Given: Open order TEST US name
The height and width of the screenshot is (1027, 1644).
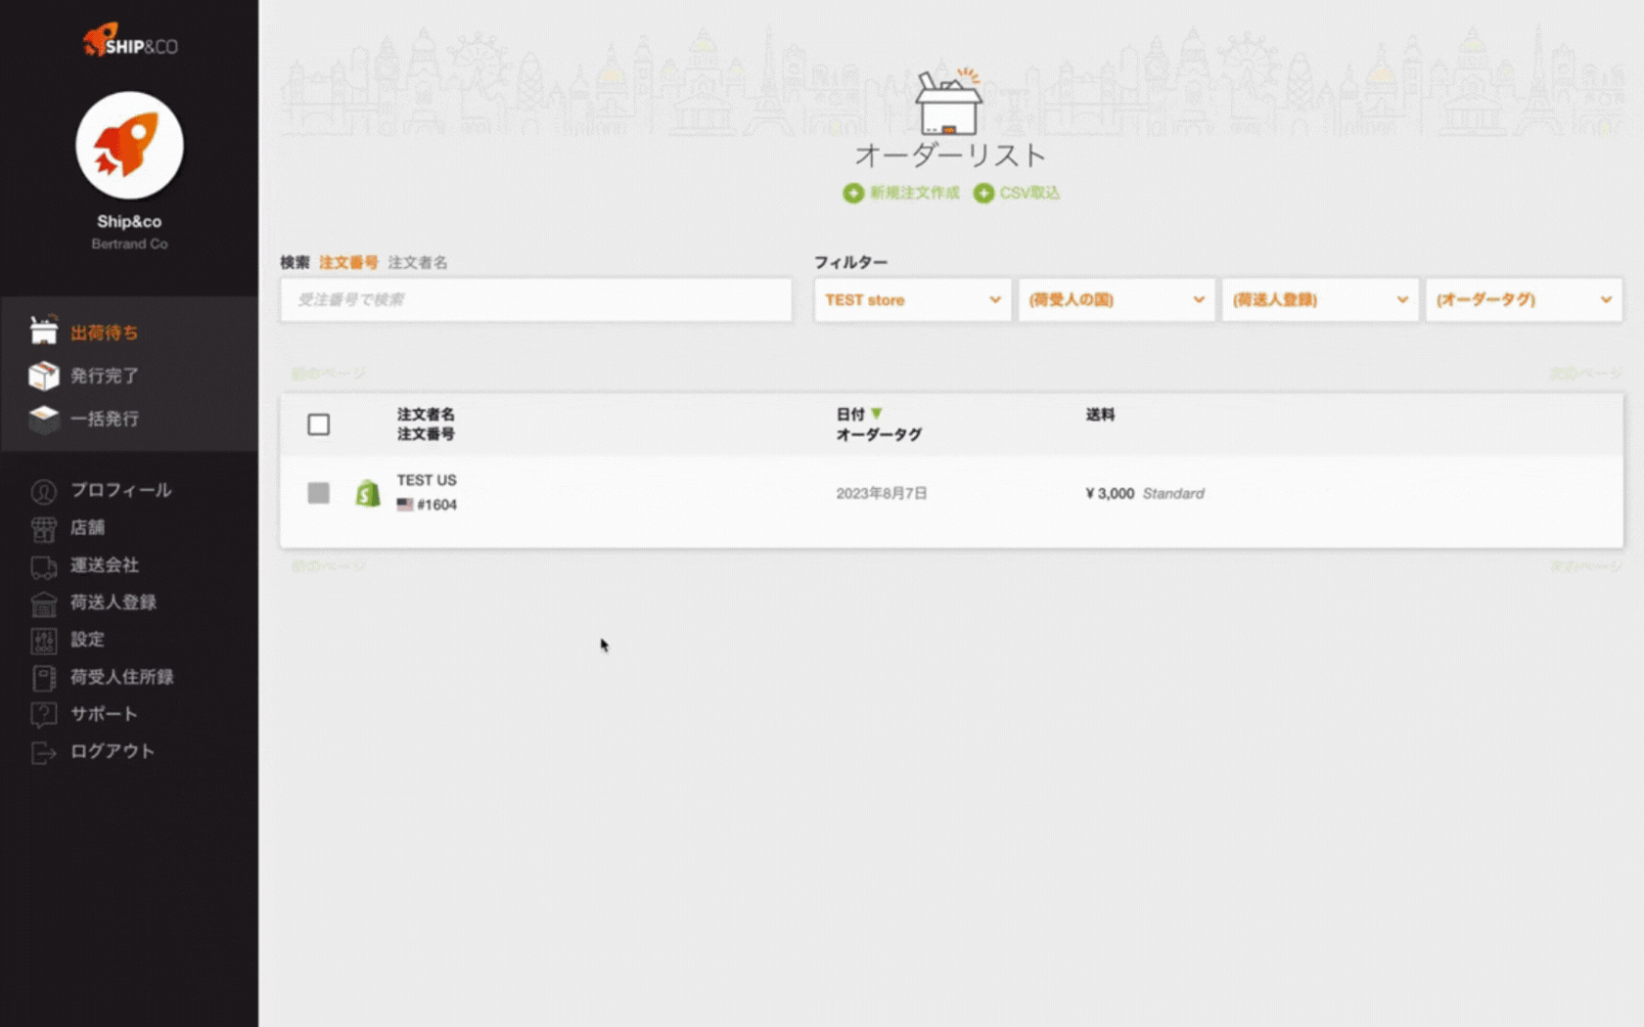Looking at the screenshot, I should point(427,480).
